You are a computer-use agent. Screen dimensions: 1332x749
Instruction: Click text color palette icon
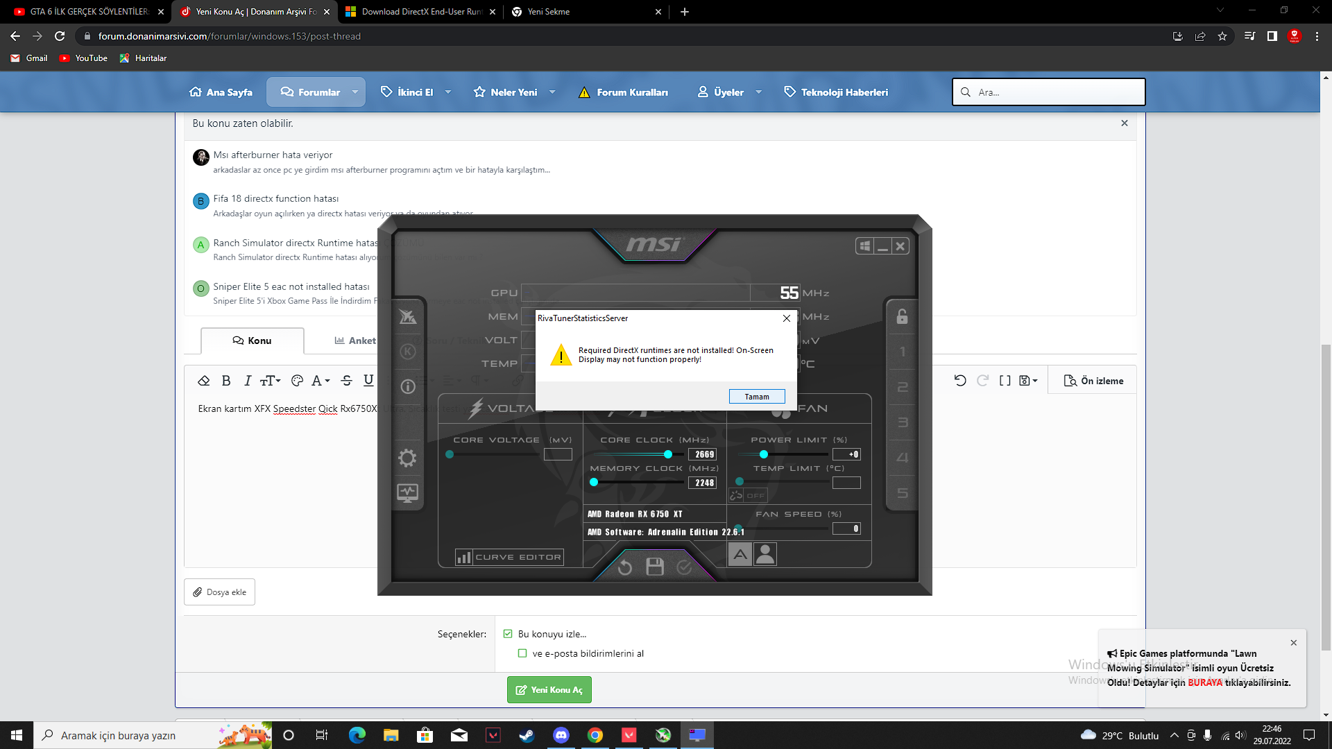[298, 381]
